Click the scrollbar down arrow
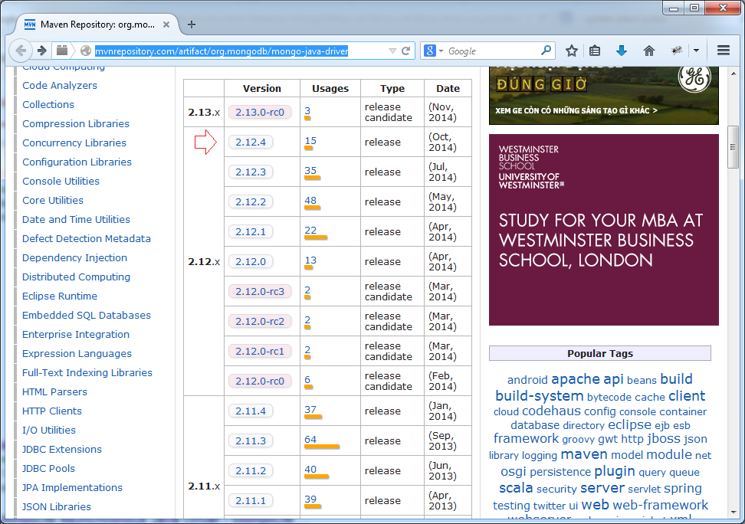This screenshot has width=745, height=524. click(x=734, y=512)
